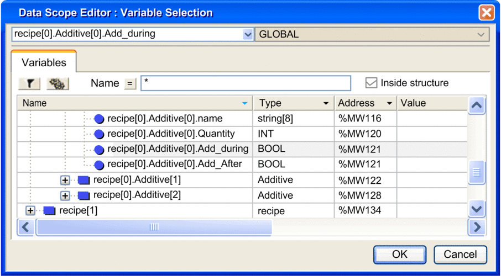Expand the recipe[1] tree node
Viewport: 501px width, 276px height.
click(x=30, y=211)
